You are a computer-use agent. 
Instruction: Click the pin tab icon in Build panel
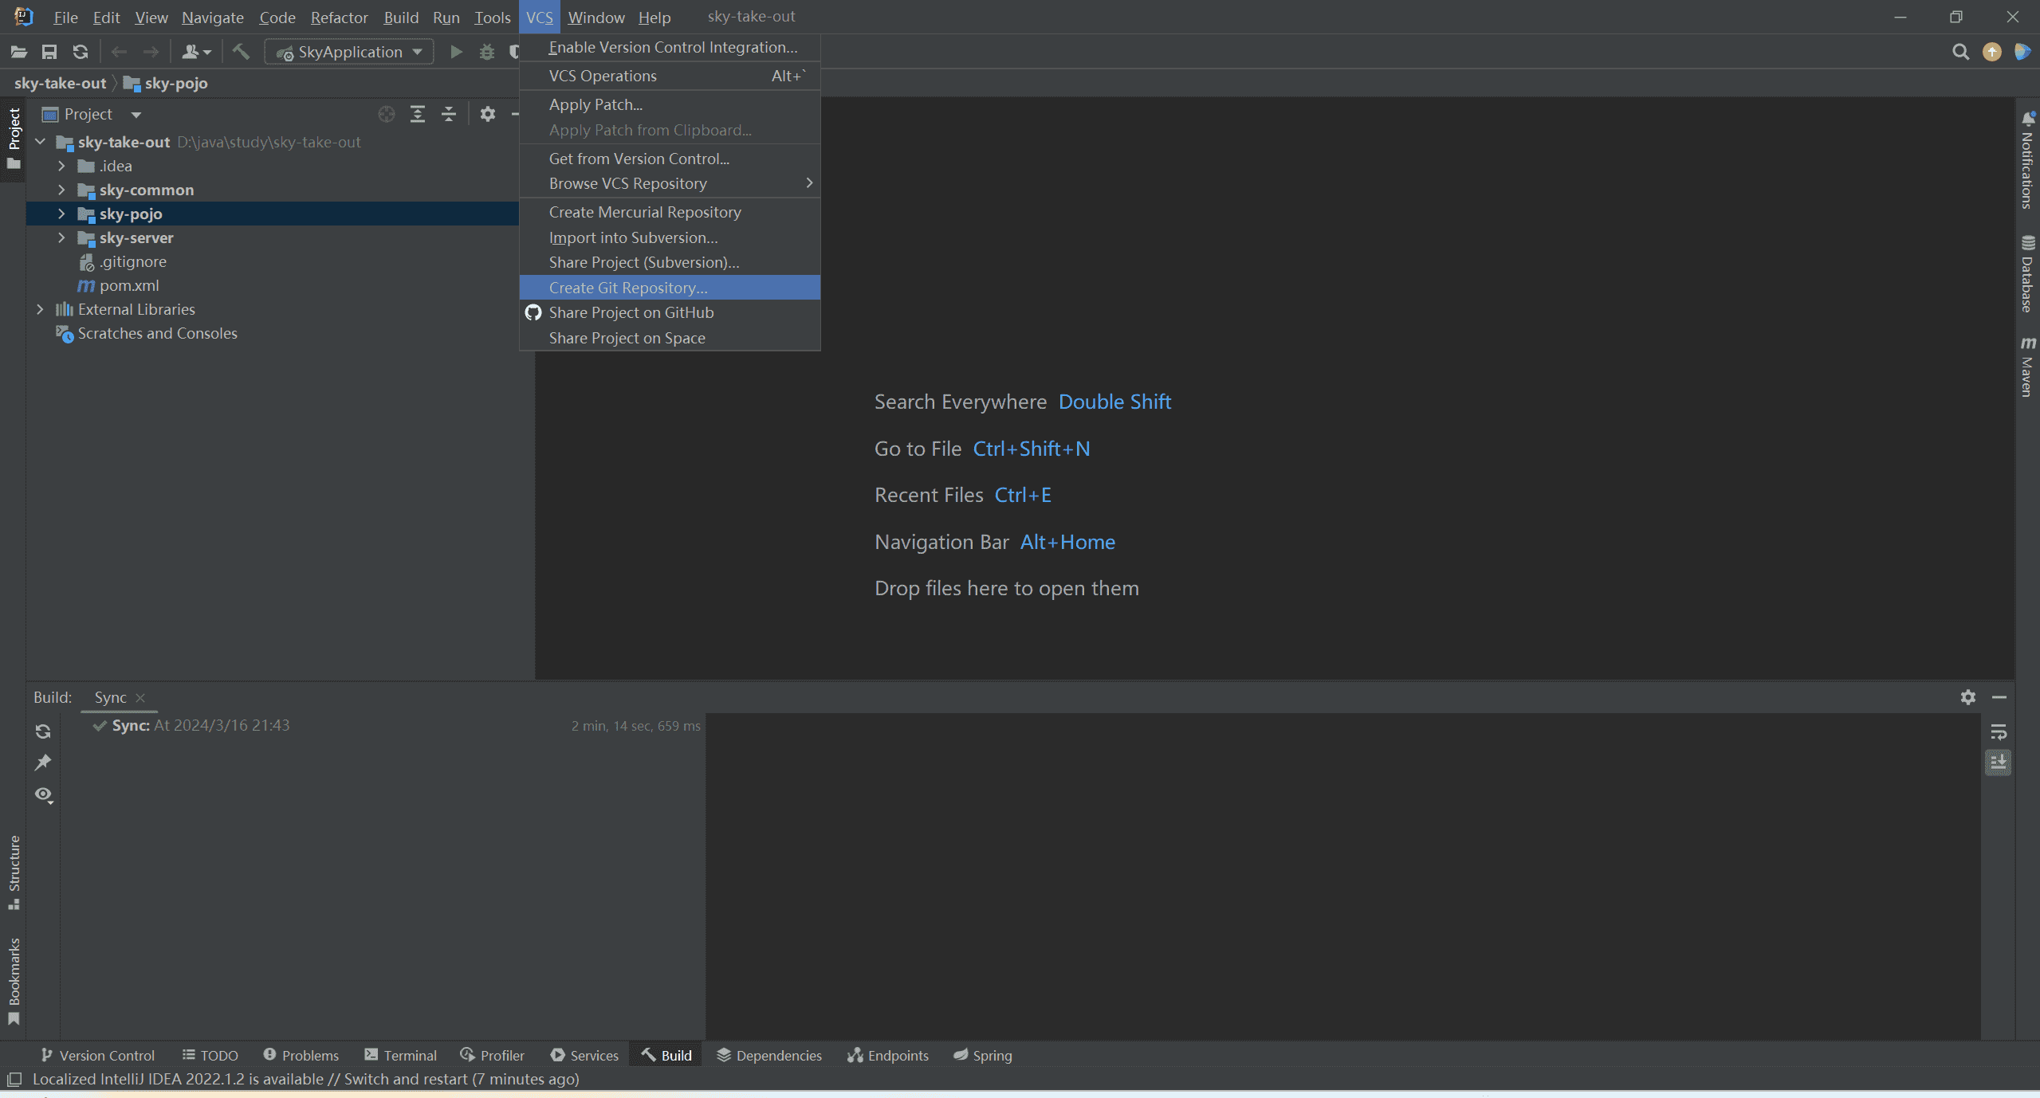(x=43, y=761)
